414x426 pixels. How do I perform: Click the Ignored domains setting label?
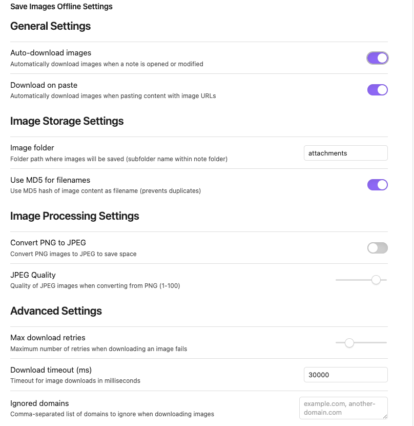(x=39, y=403)
